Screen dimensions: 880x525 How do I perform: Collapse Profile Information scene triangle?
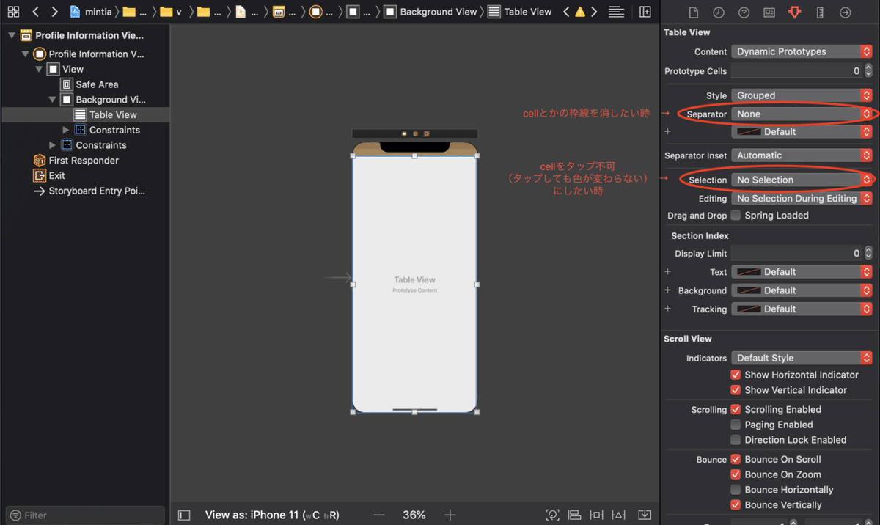click(x=12, y=35)
